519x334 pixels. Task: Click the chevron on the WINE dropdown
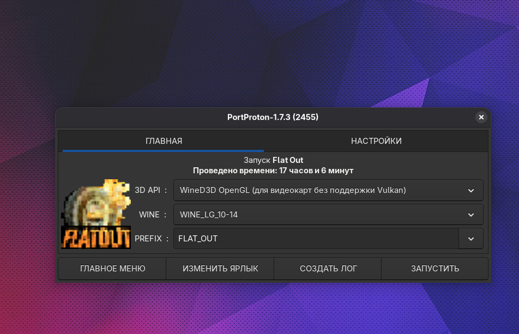point(471,215)
